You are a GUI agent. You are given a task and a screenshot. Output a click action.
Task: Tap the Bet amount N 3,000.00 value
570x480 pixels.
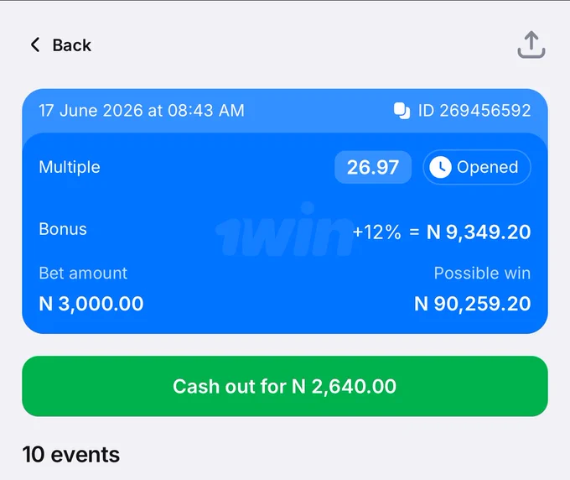[91, 304]
